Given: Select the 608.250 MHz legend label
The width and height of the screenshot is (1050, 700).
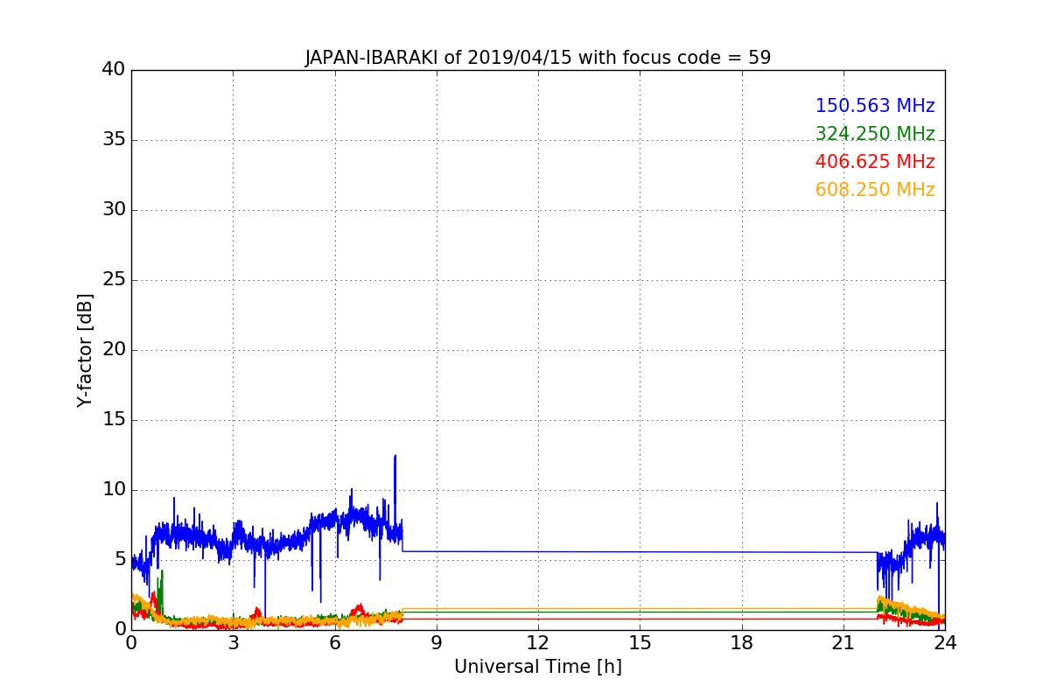Looking at the screenshot, I should 875,191.
